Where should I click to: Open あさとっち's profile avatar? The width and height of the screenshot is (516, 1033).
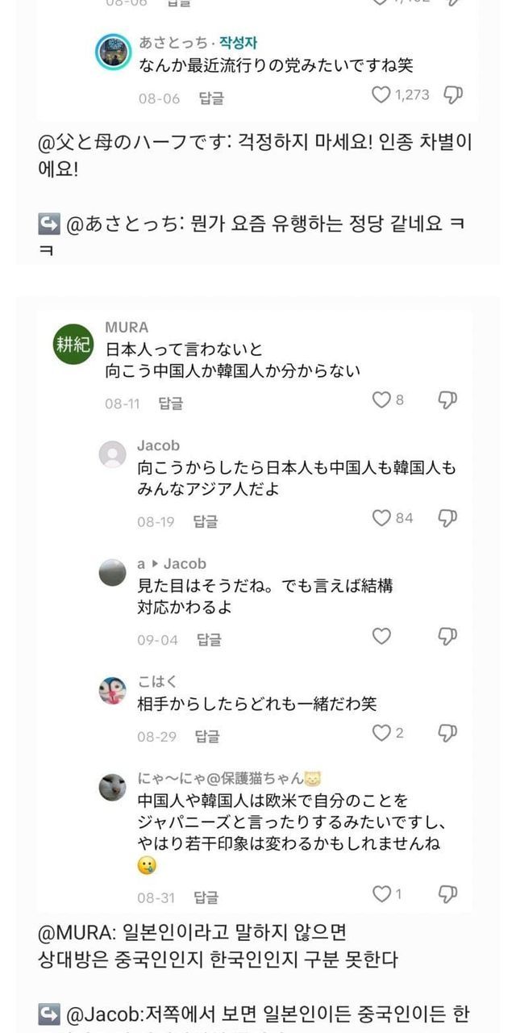tap(113, 52)
